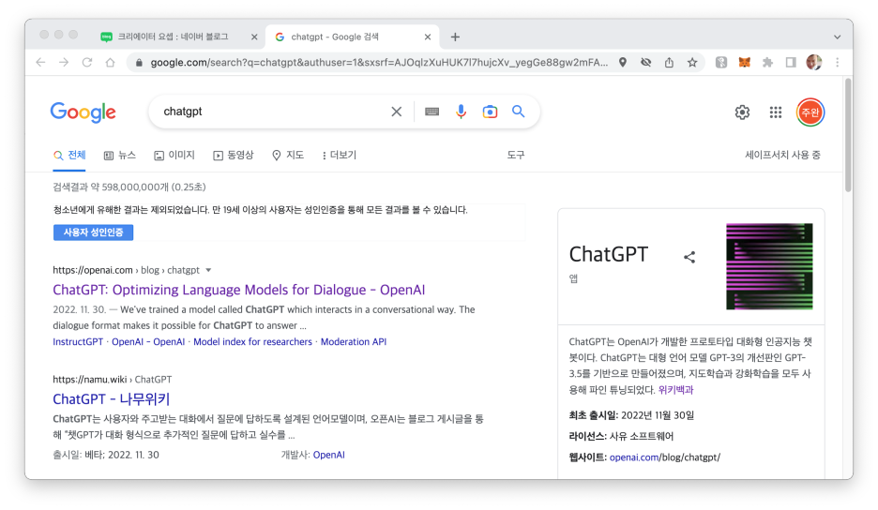878x510 pixels.
Task: Open the OpenAI - OpenAI sitelink
Action: 148,342
